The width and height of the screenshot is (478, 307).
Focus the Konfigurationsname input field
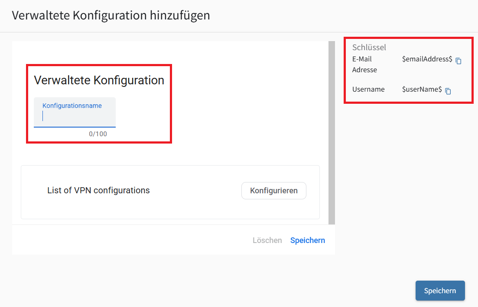pos(75,112)
